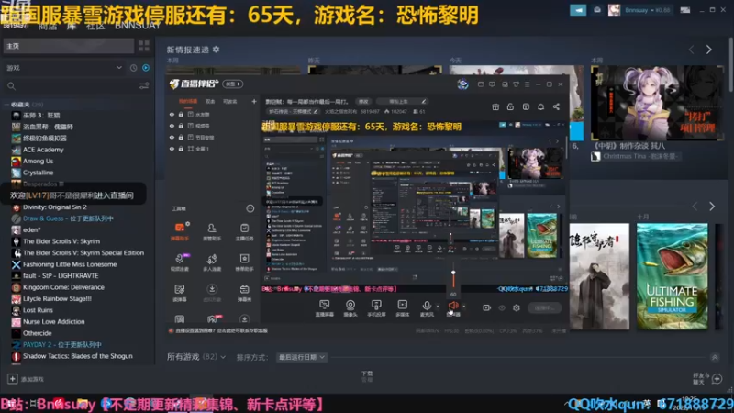
Task: Toggle lock on 全屏 1 source
Action: click(181, 149)
